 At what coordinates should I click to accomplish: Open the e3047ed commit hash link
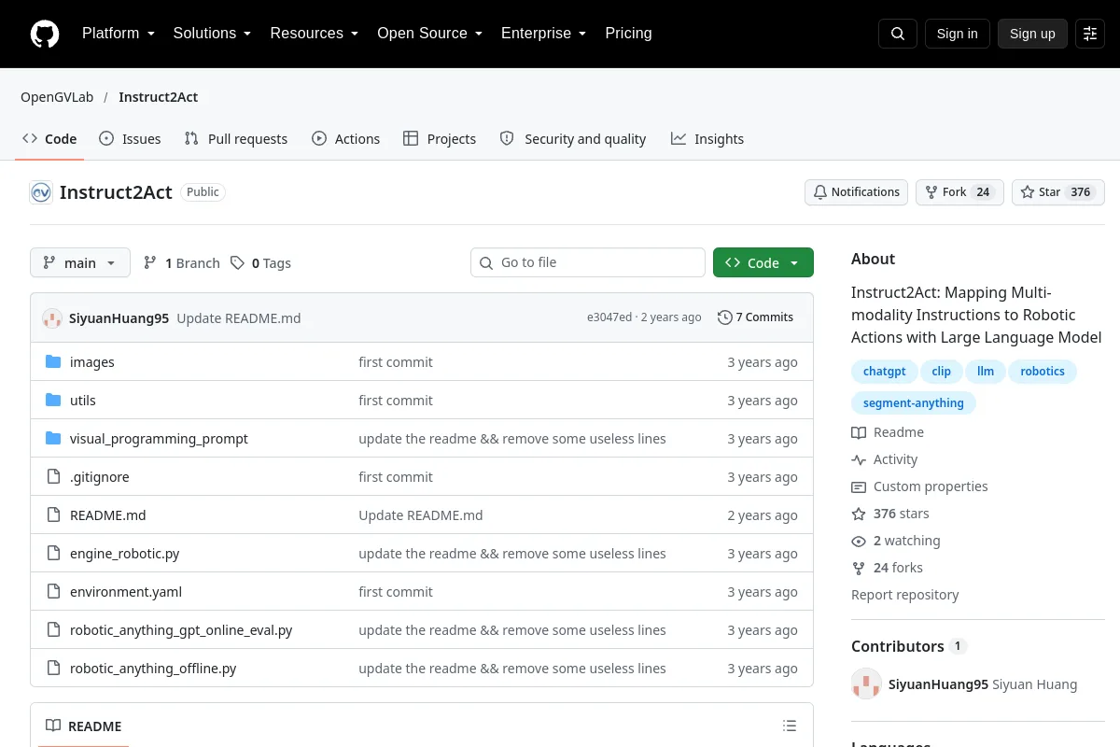(609, 317)
